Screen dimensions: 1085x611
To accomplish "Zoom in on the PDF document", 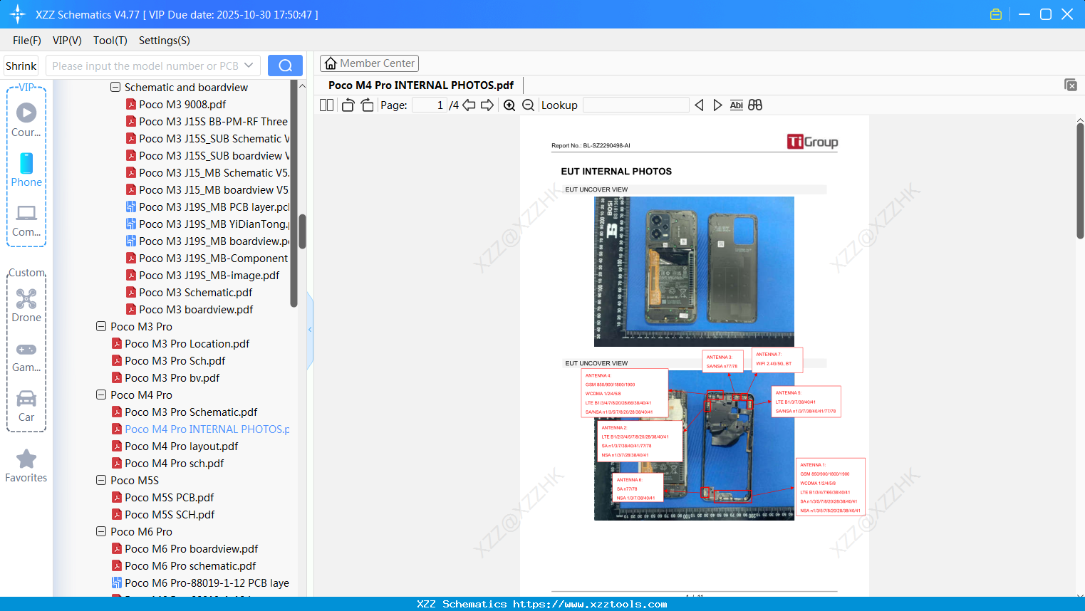I will pyautogui.click(x=509, y=105).
